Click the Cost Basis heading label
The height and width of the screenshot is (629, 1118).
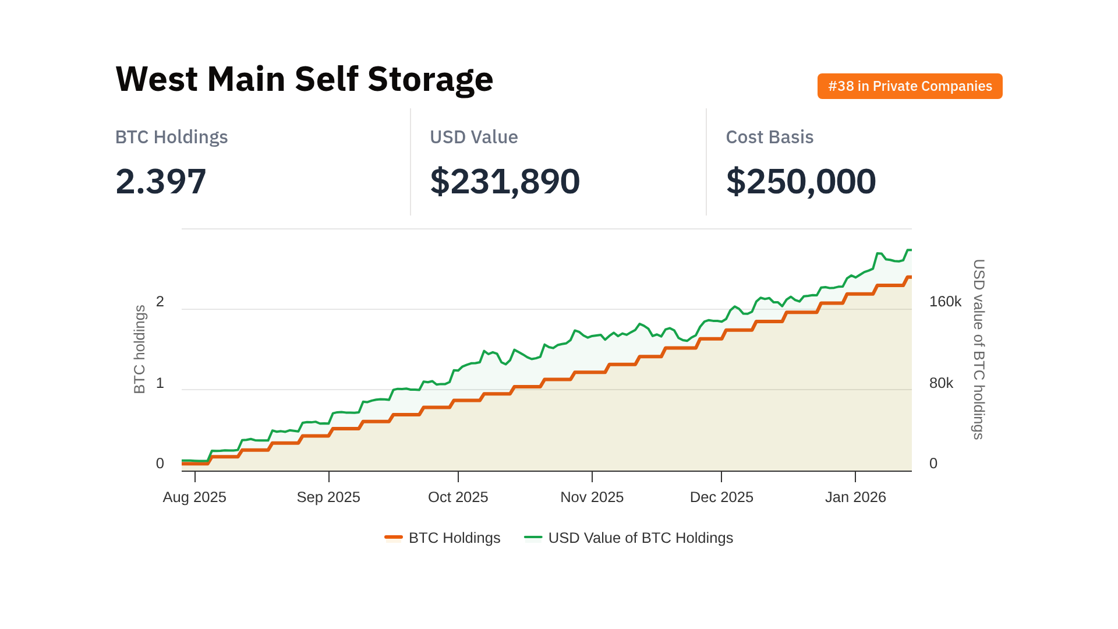[x=769, y=137]
